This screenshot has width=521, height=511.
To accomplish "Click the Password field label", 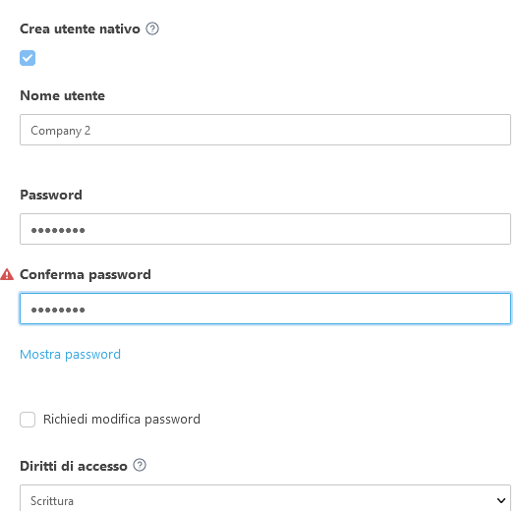I will tap(51, 195).
